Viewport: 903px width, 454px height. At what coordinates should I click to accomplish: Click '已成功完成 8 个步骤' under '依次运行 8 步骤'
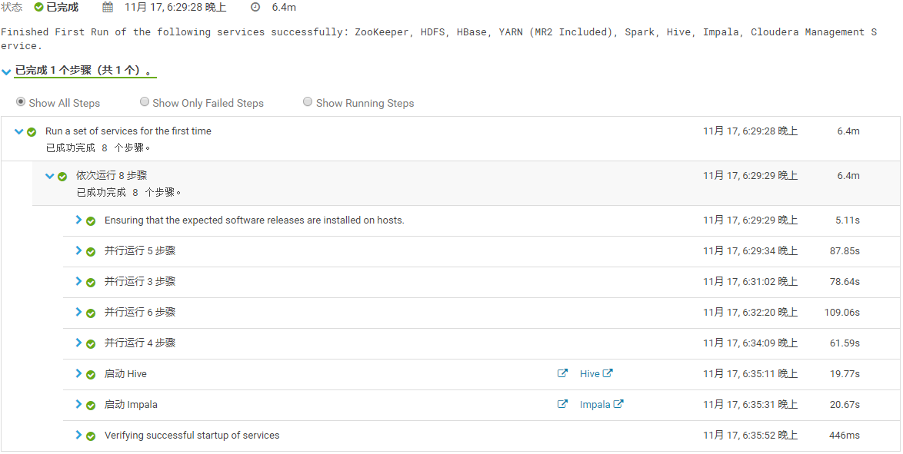(129, 193)
